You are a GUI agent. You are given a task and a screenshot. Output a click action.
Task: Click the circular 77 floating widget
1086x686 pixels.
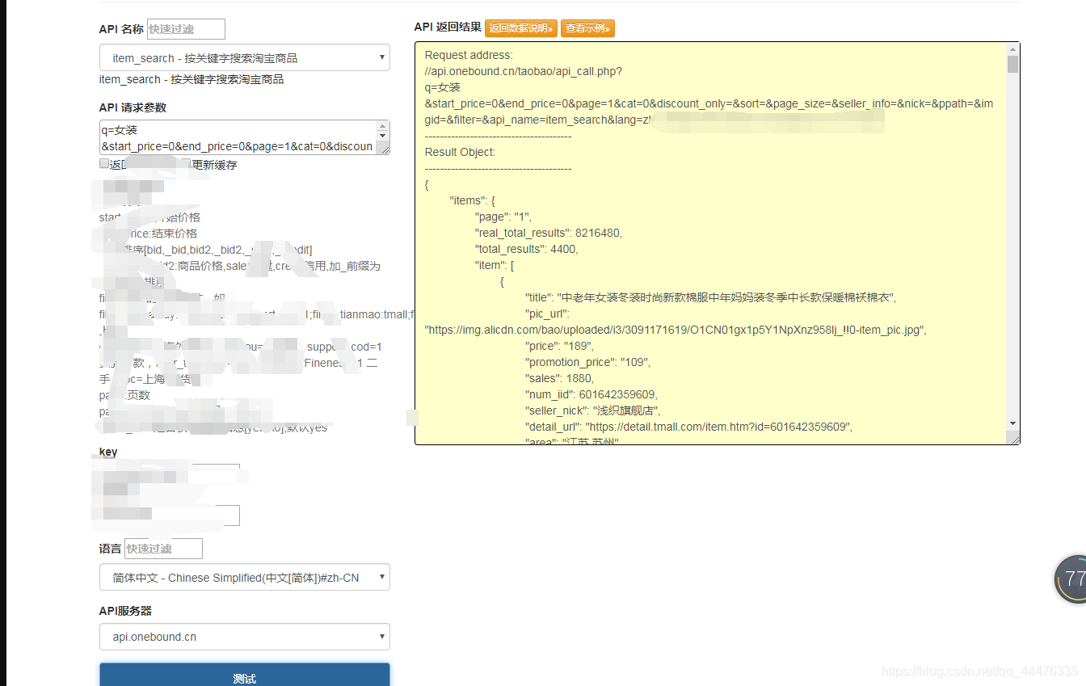click(1071, 579)
